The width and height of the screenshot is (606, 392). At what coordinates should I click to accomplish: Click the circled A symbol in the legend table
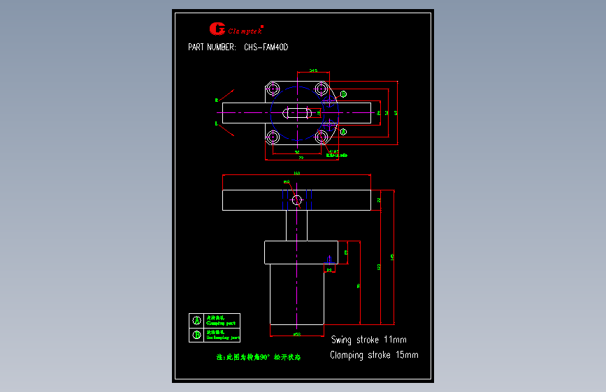[196, 321]
